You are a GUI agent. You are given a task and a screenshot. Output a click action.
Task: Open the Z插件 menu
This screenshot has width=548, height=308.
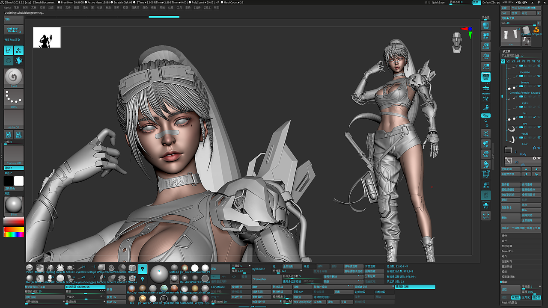(x=197, y=8)
